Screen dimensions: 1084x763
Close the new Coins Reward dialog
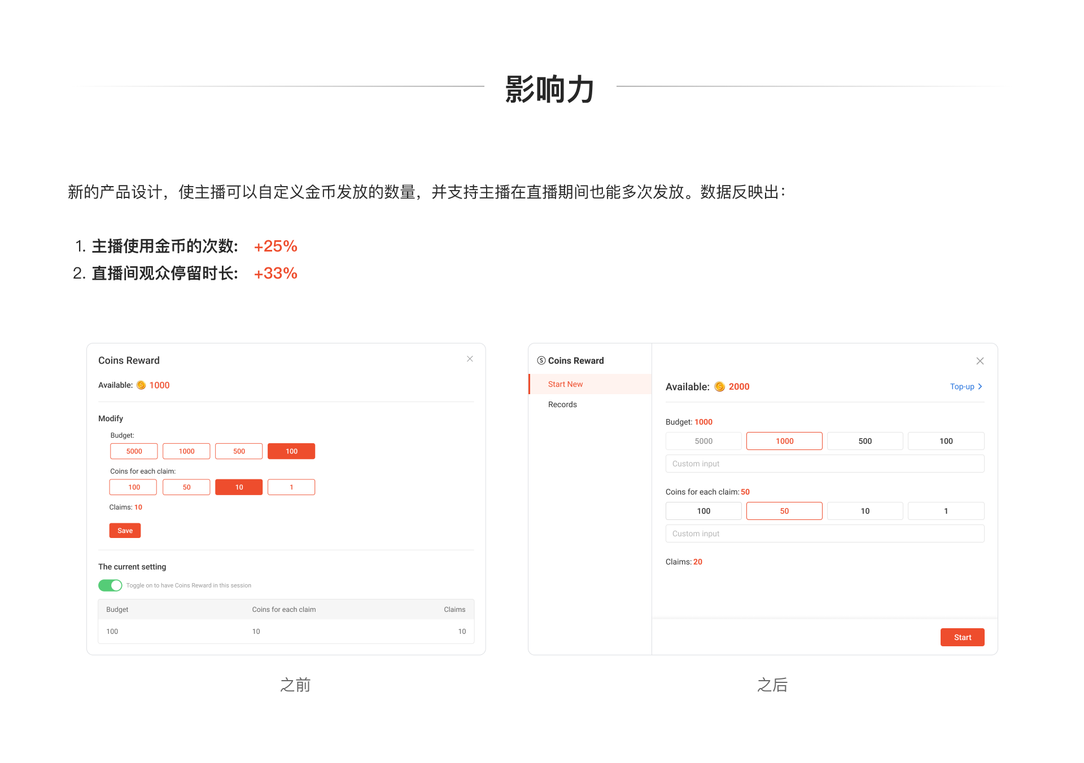[980, 361]
